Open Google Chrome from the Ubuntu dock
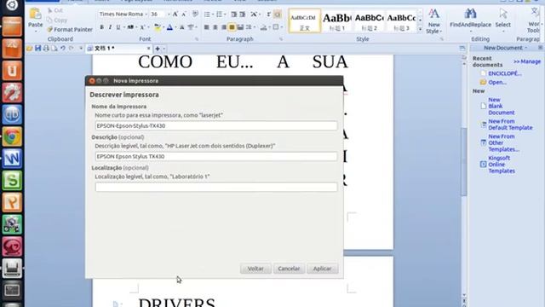545x307 pixels. coord(12,136)
